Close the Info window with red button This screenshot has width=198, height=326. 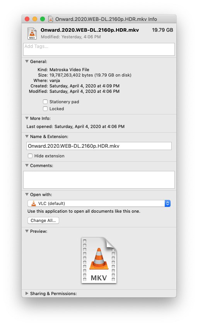point(27,19)
